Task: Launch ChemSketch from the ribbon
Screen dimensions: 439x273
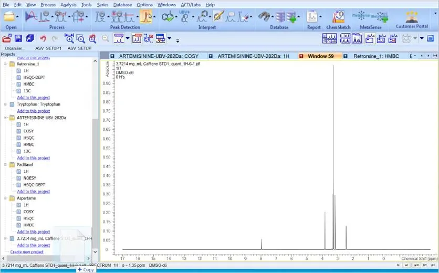Action: click(339, 16)
